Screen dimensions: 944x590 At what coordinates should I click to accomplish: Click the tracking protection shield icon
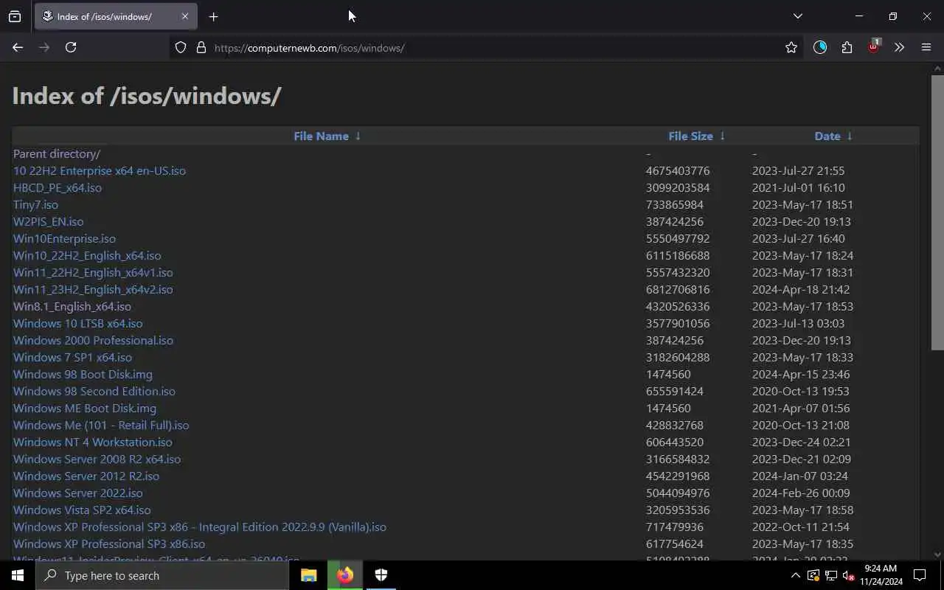tap(181, 47)
